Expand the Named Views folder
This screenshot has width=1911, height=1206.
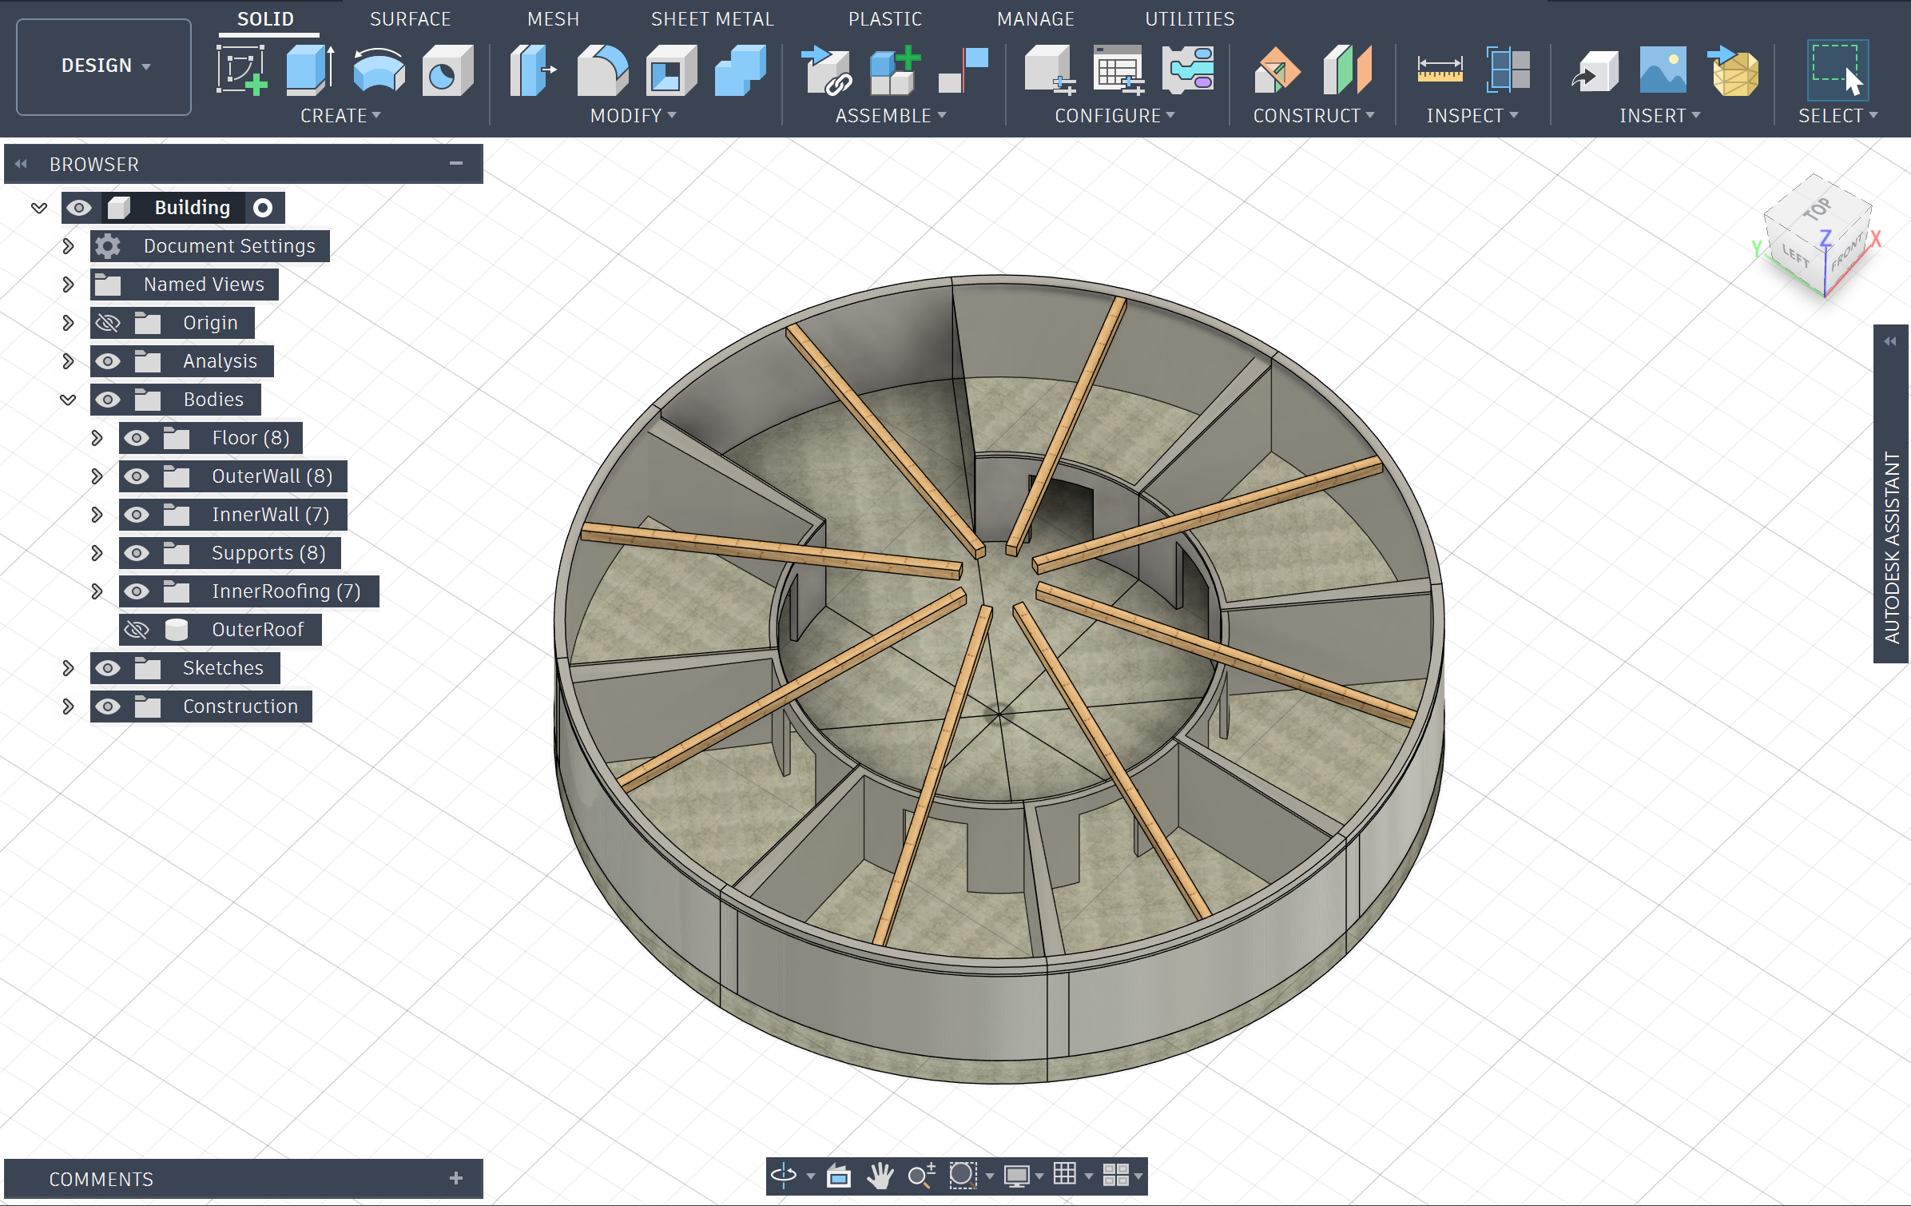point(68,285)
